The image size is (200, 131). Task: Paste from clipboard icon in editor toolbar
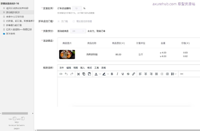point(89,74)
